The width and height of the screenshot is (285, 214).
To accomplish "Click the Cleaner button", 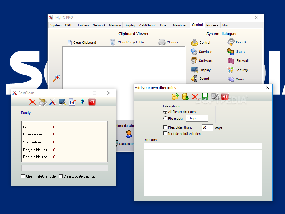I will click(168, 42).
